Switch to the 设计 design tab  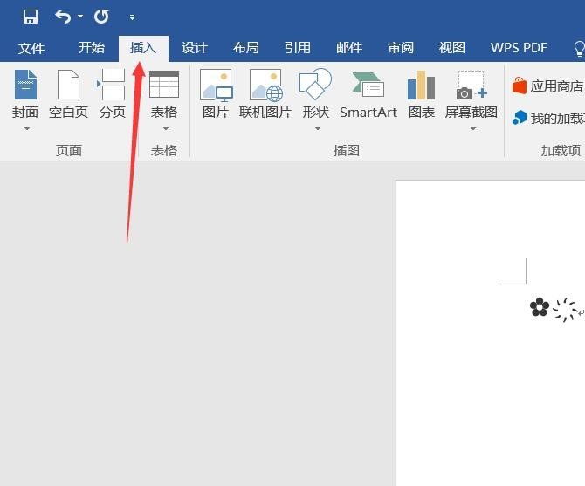194,48
